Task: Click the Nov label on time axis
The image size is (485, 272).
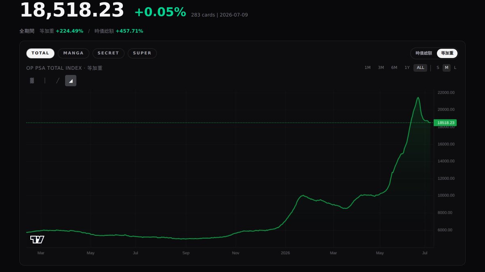Action: (x=236, y=253)
